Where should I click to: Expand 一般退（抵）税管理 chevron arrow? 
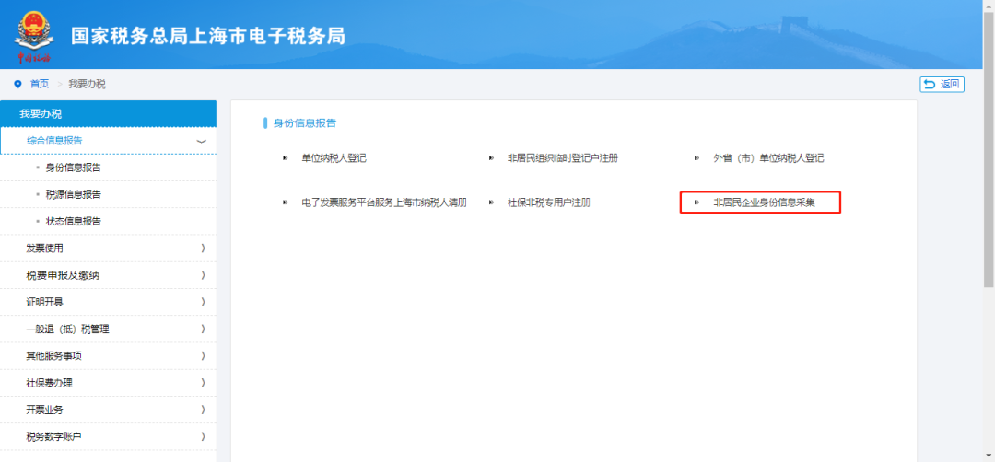pos(203,329)
